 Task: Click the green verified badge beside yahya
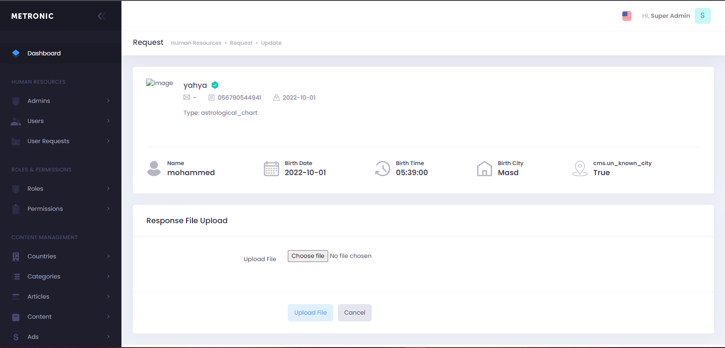click(x=215, y=85)
